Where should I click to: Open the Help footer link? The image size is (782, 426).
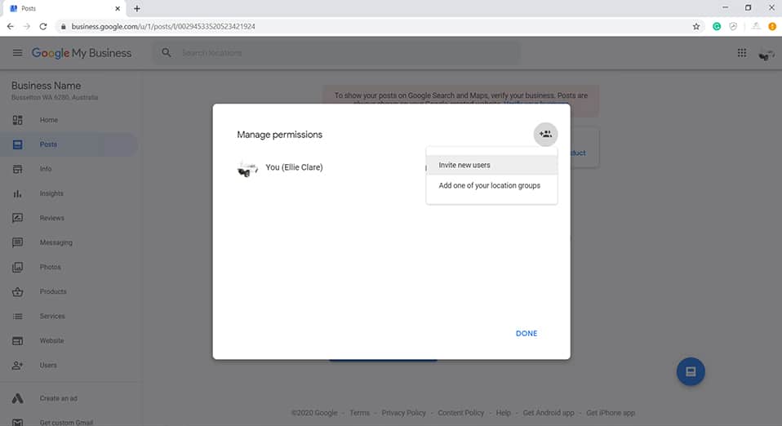pyautogui.click(x=503, y=413)
